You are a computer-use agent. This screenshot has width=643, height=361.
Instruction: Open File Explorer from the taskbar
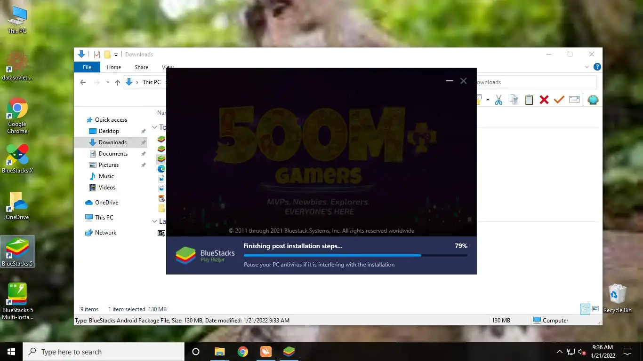click(220, 352)
